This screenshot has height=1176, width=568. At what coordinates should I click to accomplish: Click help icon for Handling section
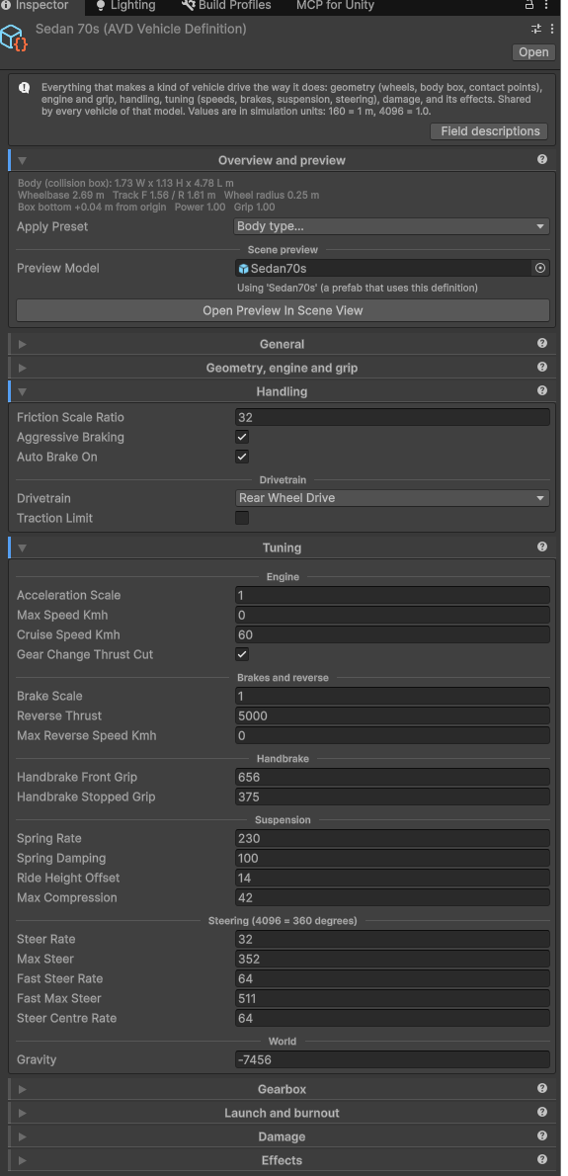click(542, 390)
